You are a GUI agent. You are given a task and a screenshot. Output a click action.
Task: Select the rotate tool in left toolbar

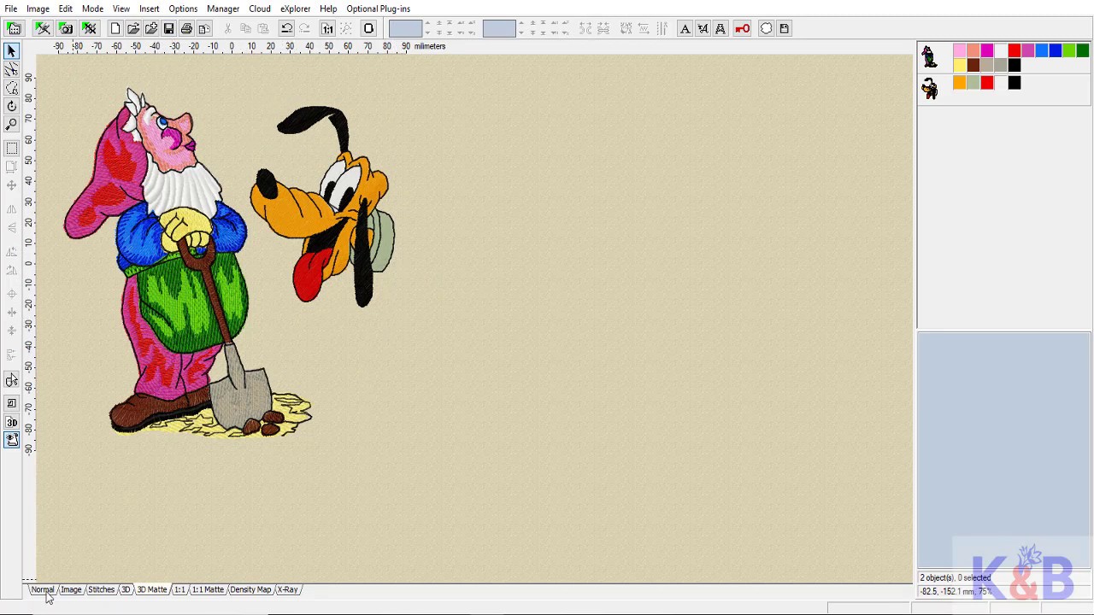tap(12, 106)
